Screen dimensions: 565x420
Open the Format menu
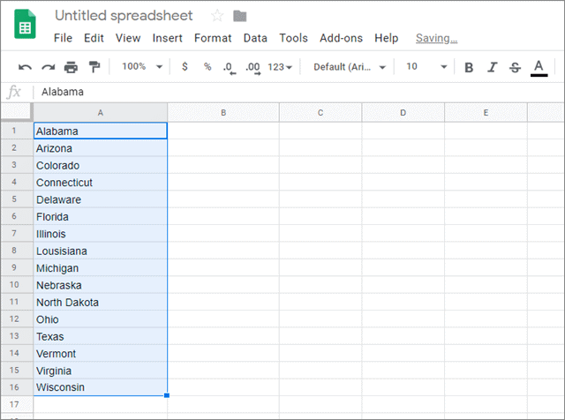[x=213, y=38]
